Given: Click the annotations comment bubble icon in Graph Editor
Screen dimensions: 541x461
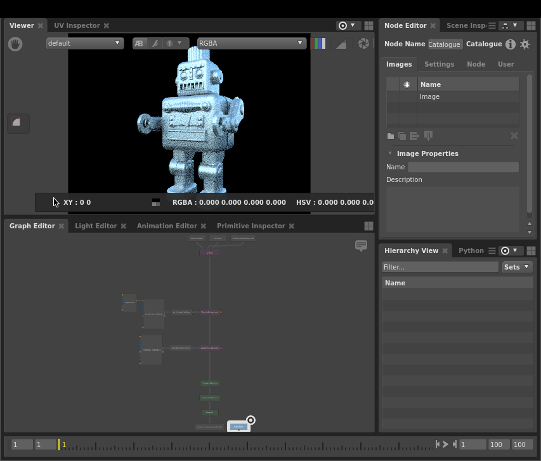Looking at the screenshot, I should 362,245.
